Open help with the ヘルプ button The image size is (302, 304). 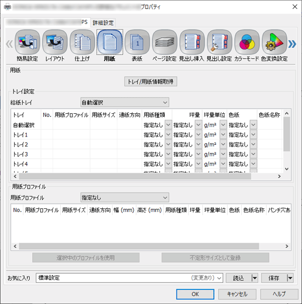coord(279,294)
